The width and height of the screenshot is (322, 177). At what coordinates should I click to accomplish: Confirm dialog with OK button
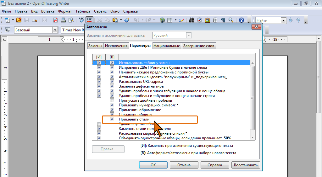[x=153, y=165]
